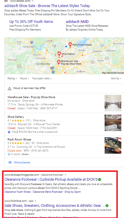124x218 pixels.
Task: Click the Shoe Gallery map pin
Action: (59, 54)
